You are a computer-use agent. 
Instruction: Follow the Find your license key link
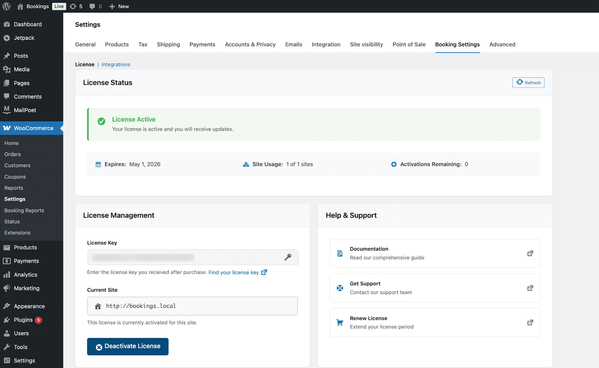(238, 272)
